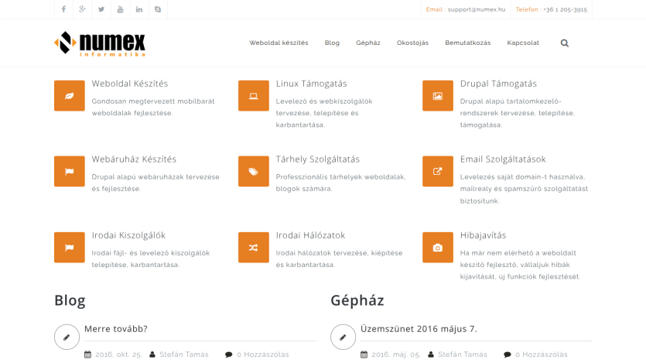Click the support@numex.hu email address
The image size is (646, 363).
tap(477, 9)
